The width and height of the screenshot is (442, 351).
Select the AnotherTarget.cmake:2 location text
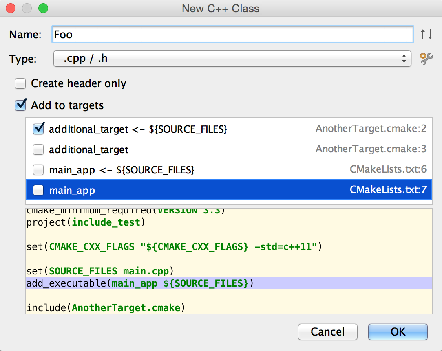tap(371, 129)
